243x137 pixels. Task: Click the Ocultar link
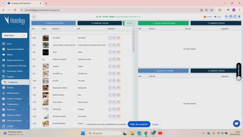[x=155, y=124]
